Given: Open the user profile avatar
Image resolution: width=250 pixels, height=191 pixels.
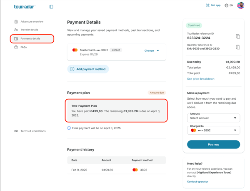Looking at the screenshot, I should coord(240,5).
